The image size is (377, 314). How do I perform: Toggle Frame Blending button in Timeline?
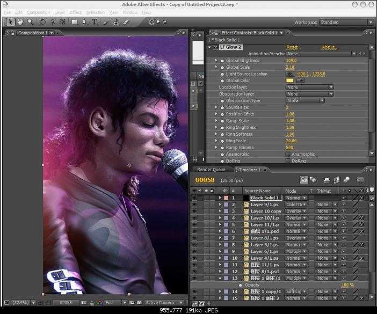click(337, 180)
